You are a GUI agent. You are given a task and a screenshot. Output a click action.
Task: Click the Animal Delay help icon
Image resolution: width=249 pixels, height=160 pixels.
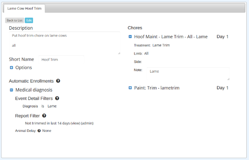(x=39, y=131)
